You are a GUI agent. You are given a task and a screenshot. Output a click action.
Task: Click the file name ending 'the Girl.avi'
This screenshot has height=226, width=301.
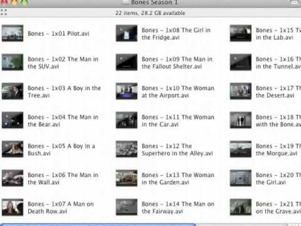tap(278, 178)
